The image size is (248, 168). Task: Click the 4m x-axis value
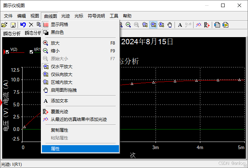coord(200,148)
